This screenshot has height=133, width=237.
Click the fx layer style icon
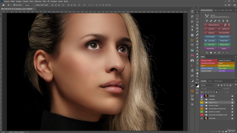coord(216,132)
